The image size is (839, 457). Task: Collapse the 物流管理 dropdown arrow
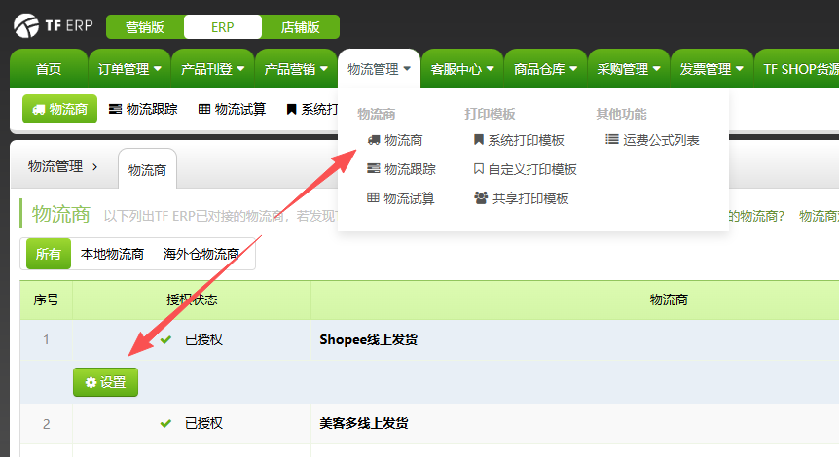[x=407, y=68]
